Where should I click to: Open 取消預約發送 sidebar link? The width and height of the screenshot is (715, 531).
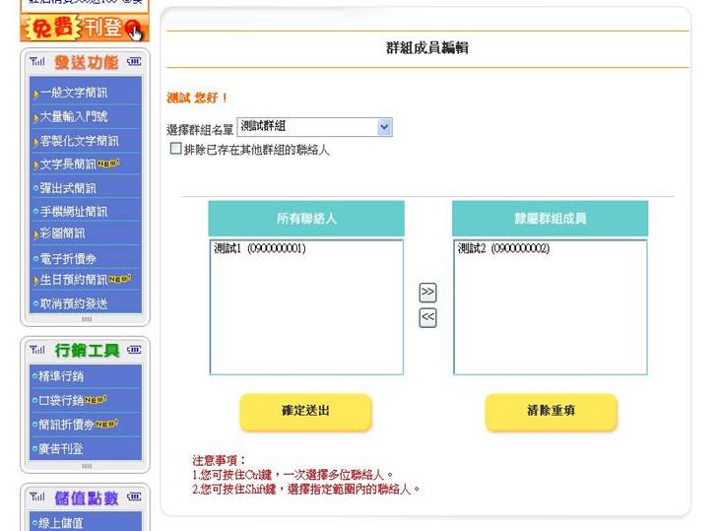74,303
